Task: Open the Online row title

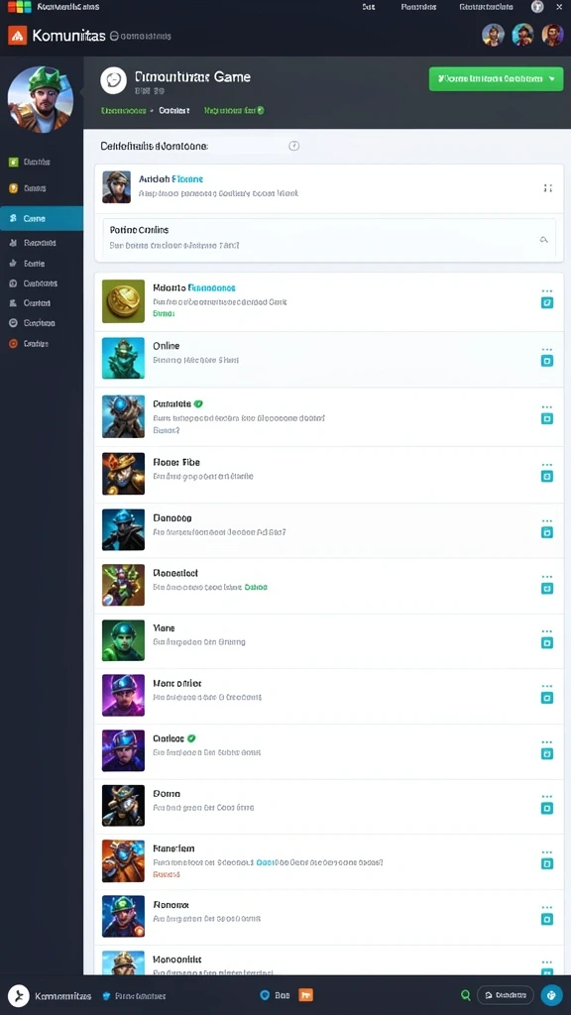Action: tap(167, 346)
